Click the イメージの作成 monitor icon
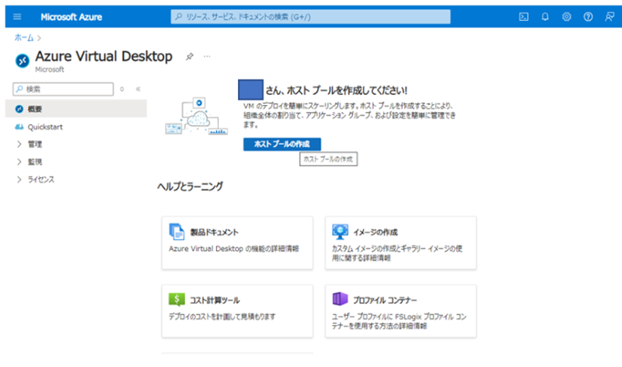The image size is (622, 367). coord(340,231)
